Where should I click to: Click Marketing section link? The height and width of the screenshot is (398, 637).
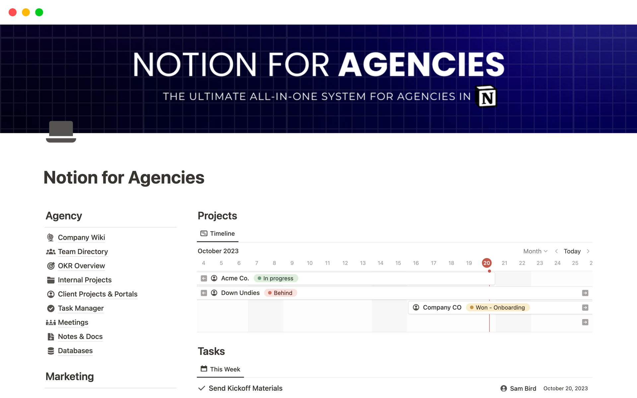(x=70, y=376)
